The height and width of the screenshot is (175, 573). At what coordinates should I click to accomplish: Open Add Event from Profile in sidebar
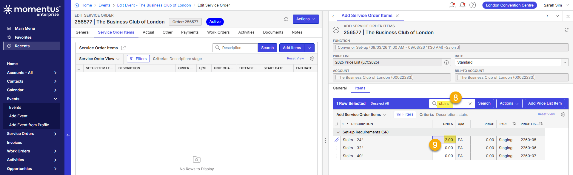point(29,125)
